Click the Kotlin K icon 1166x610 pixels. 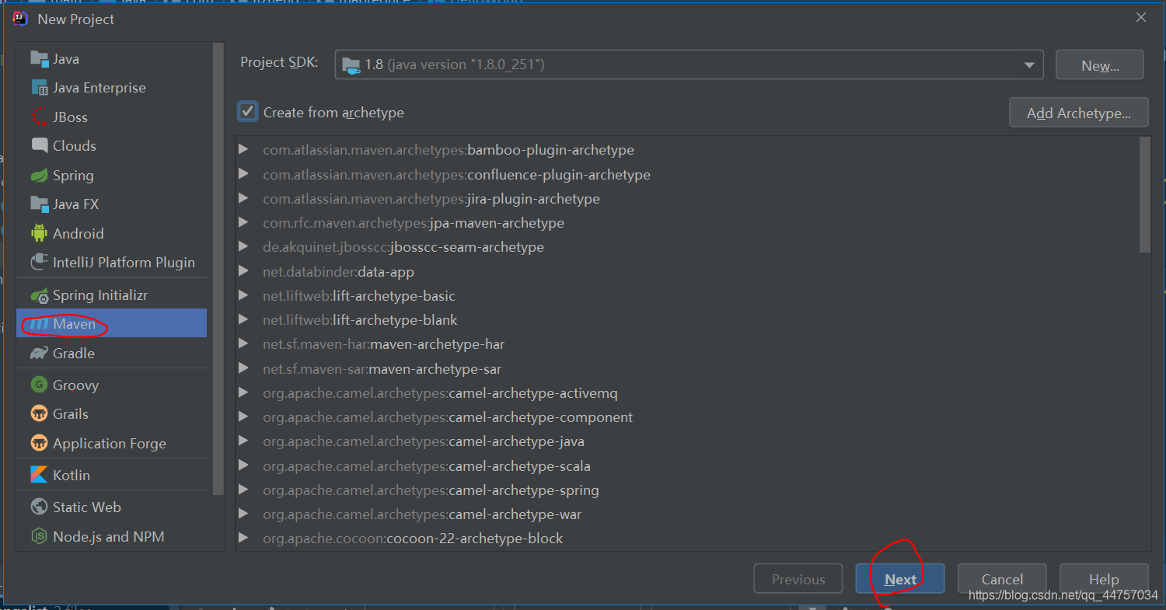pos(39,475)
